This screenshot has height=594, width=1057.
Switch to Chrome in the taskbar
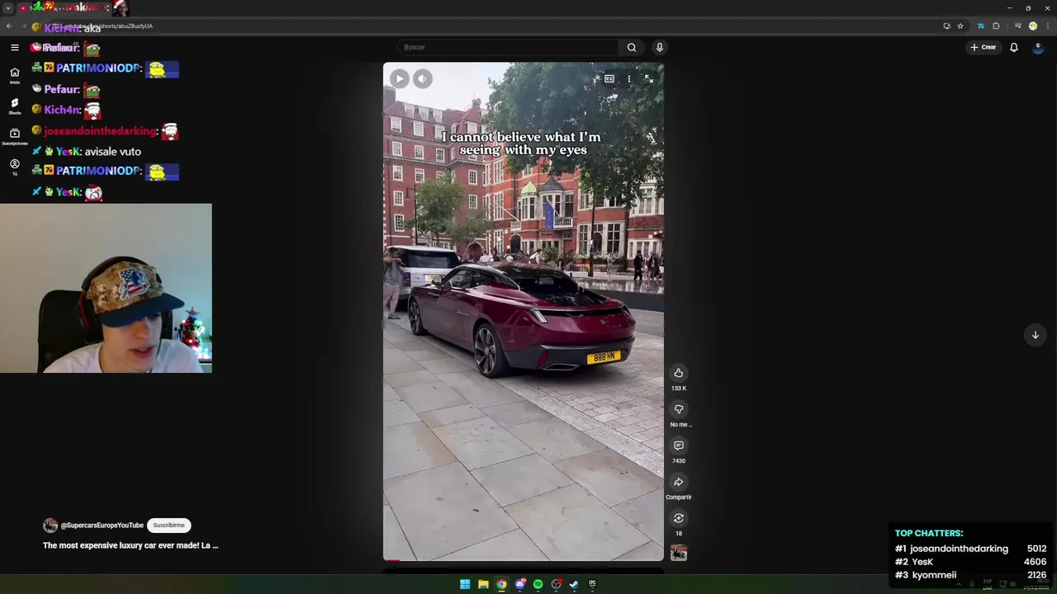(x=501, y=584)
